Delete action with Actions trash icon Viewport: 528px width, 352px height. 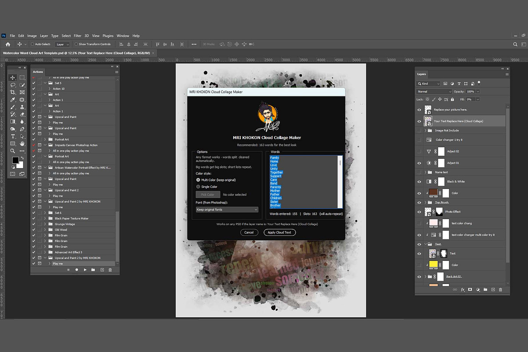point(110,269)
